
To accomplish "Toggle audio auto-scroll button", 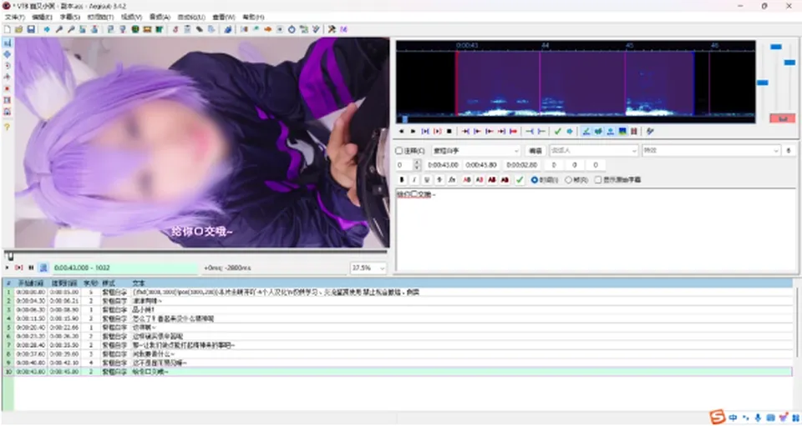I will [x=610, y=131].
